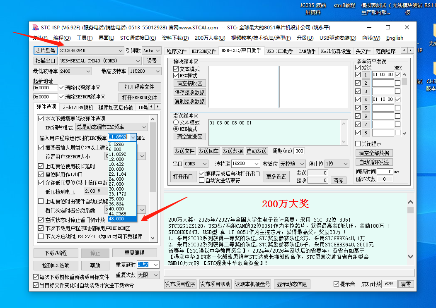Click 清空接收区 button
Screen dimensions: 436x308
tap(190, 83)
